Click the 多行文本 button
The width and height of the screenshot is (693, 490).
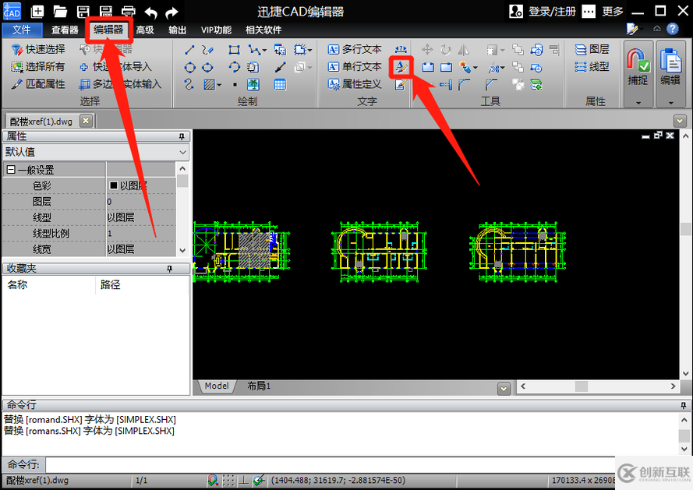coord(355,50)
